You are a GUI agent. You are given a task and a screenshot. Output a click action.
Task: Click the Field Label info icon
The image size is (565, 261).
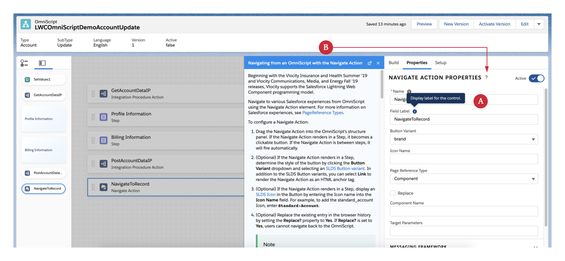(x=415, y=111)
